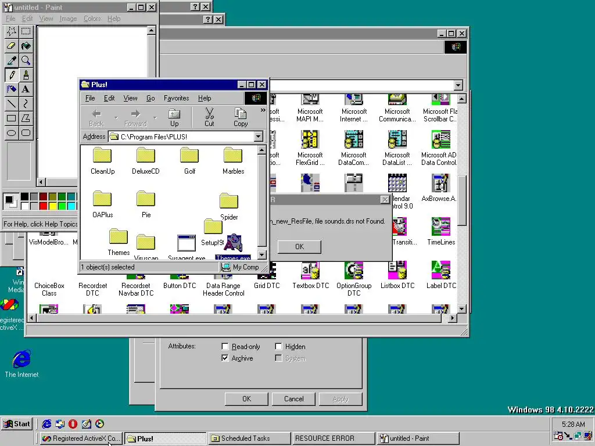This screenshot has width=595, height=446.
Task: Click OK in the properties dialog
Action: (246, 399)
